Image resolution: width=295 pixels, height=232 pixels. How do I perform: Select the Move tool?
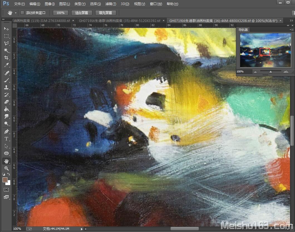(6, 29)
